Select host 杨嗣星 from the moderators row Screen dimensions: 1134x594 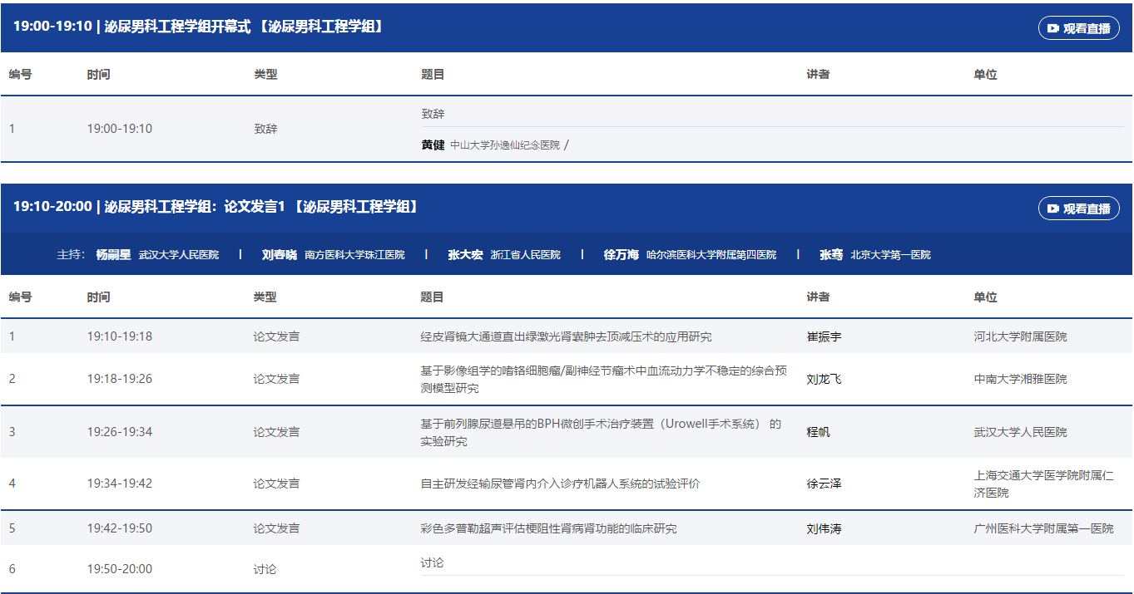(x=113, y=255)
